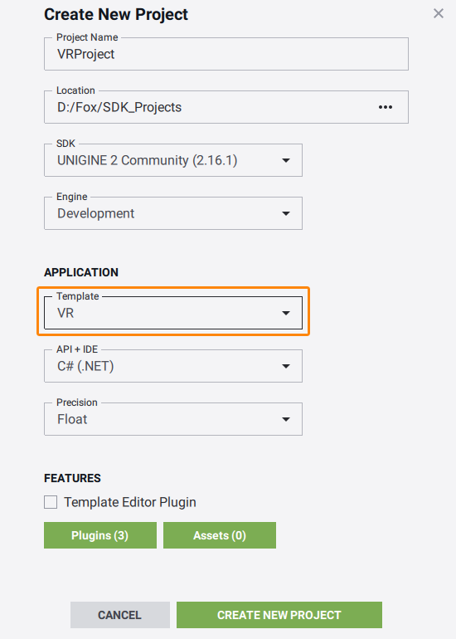Viewport: 456px width, 639px height.
Task: Open the Assets (0) button
Action: click(220, 535)
